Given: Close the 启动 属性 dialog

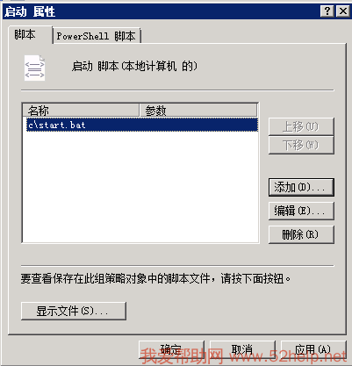Looking at the screenshot, I should pyautogui.click(x=342, y=11).
